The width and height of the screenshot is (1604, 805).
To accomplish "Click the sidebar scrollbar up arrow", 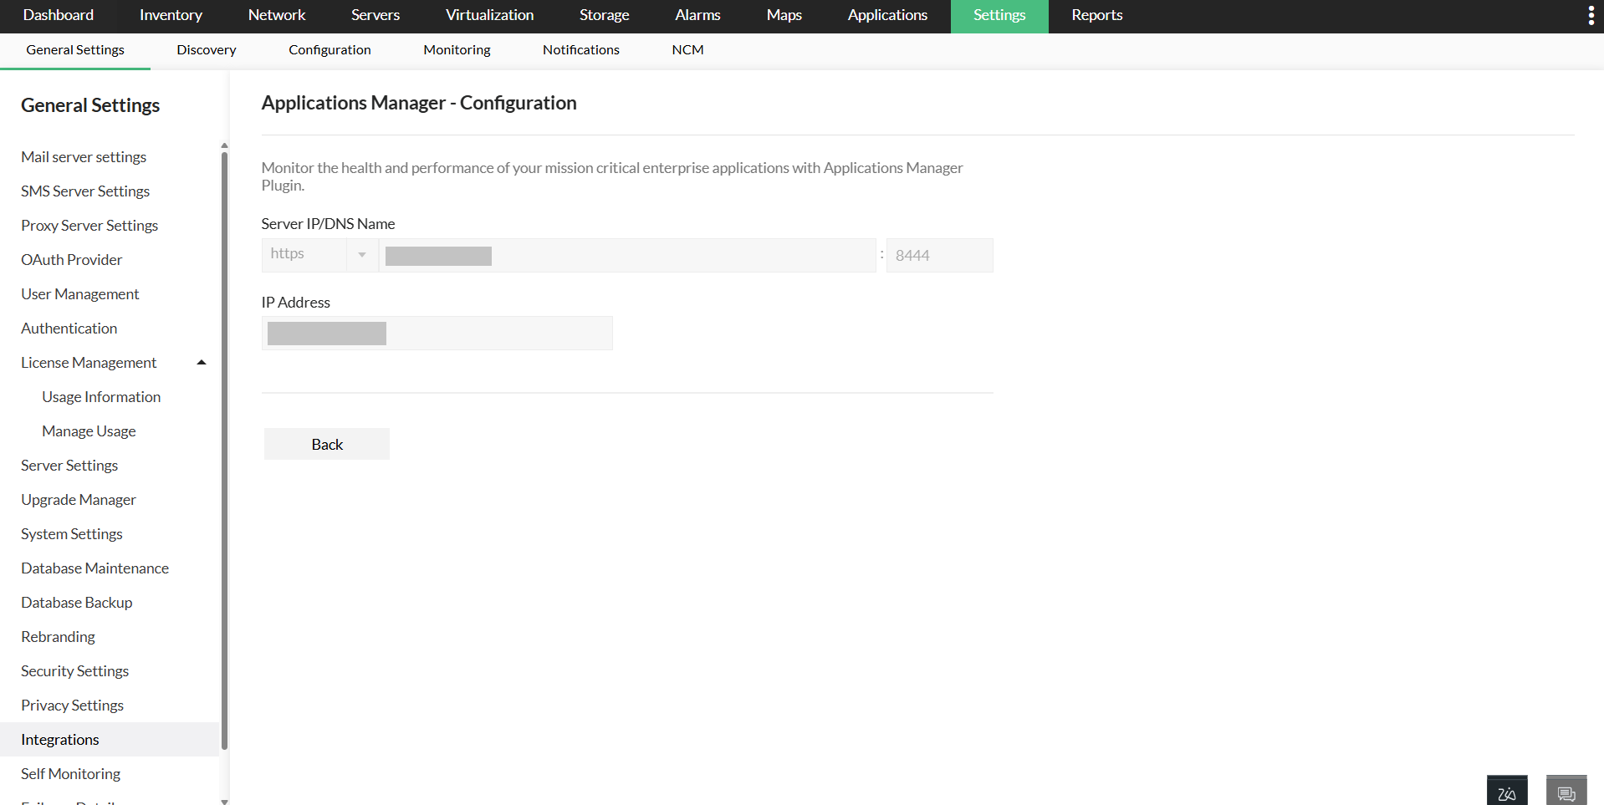I will click(224, 145).
